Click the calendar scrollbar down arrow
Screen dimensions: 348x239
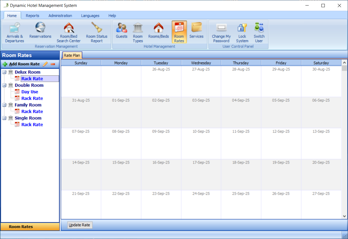tap(344, 216)
